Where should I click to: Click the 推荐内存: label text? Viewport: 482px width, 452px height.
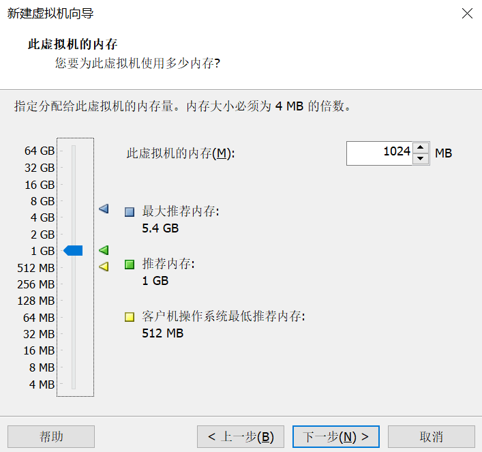(168, 264)
